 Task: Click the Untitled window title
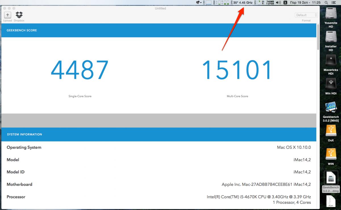click(160, 9)
